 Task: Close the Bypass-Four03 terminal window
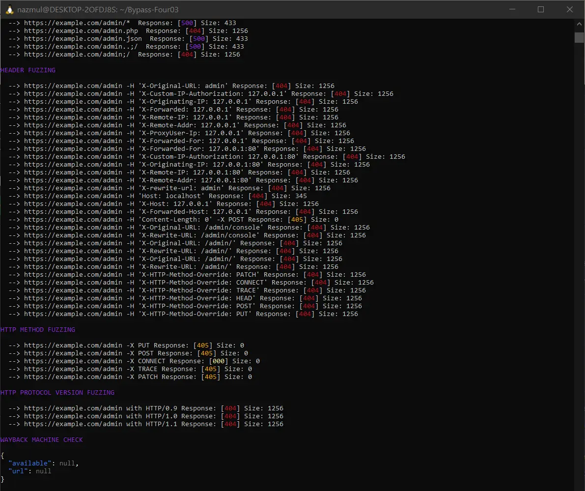click(570, 9)
